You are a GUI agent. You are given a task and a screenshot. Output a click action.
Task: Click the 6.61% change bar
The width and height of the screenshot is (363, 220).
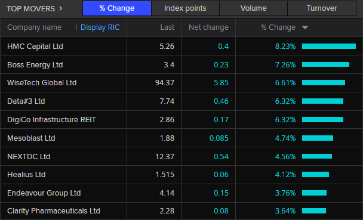(x=324, y=82)
